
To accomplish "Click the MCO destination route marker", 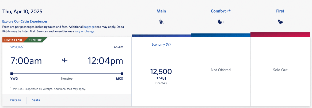I will click(122, 74).
